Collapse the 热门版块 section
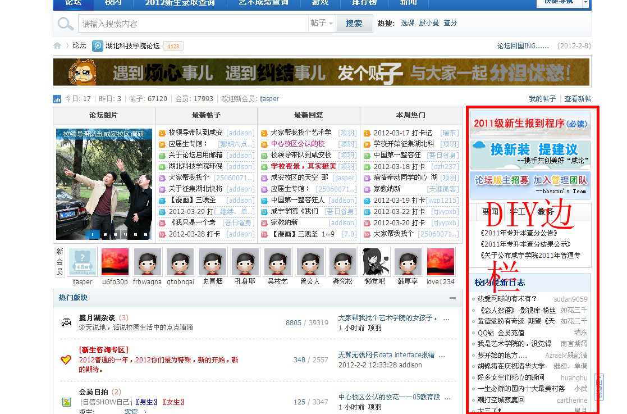This screenshot has width=627, height=414. point(452,298)
